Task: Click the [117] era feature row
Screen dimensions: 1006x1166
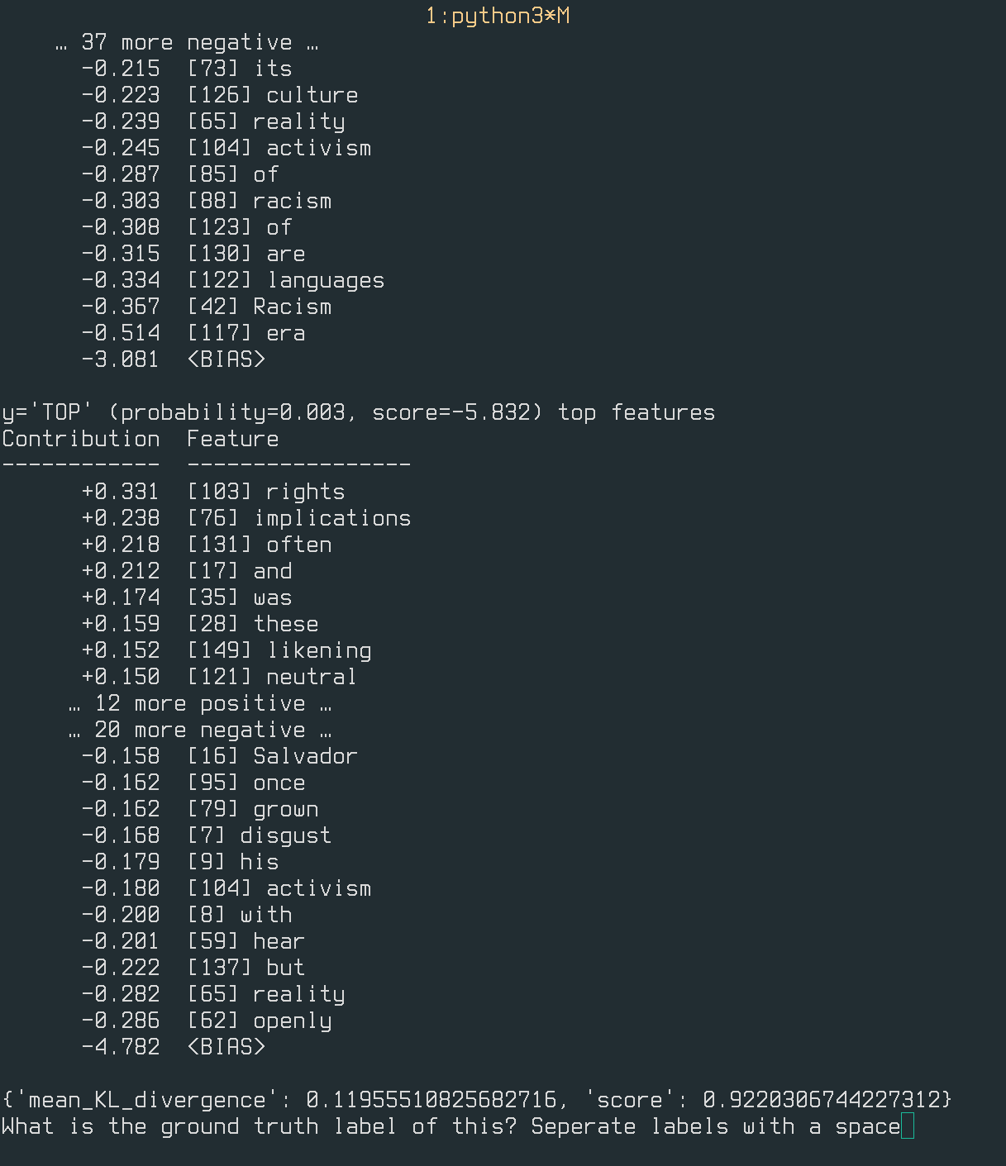Action: [246, 333]
